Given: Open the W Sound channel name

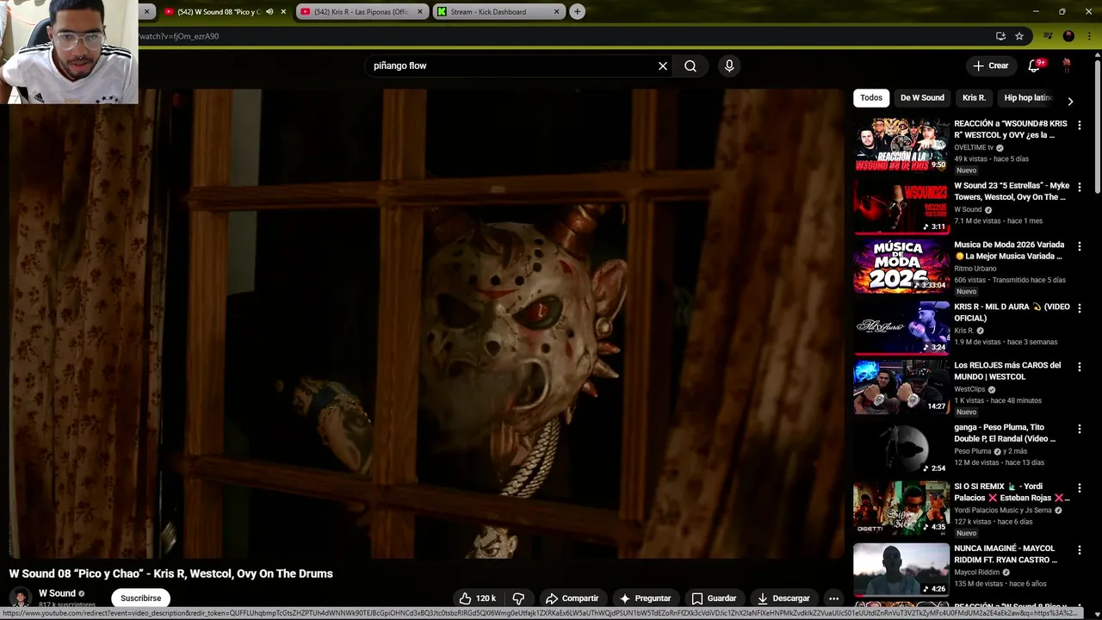Looking at the screenshot, I should click(x=57, y=593).
